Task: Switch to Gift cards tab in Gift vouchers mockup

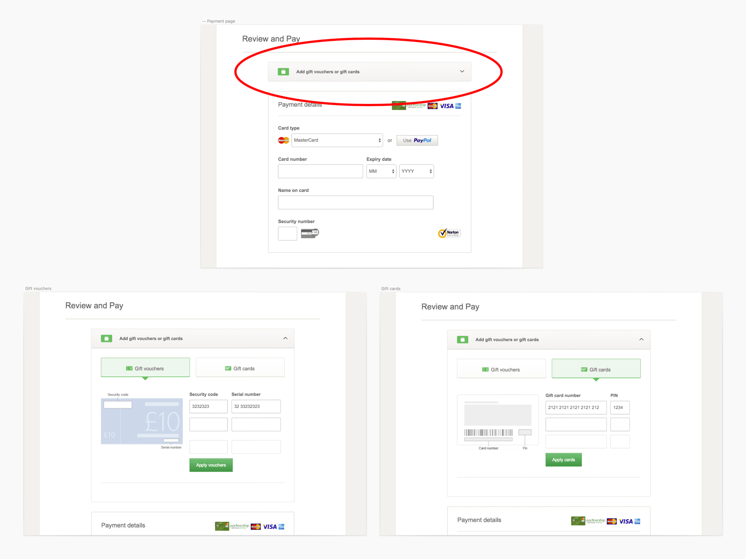Action: coord(240,368)
